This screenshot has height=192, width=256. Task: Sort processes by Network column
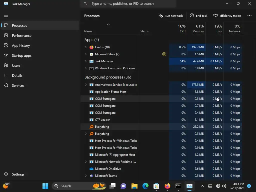[x=233, y=28]
